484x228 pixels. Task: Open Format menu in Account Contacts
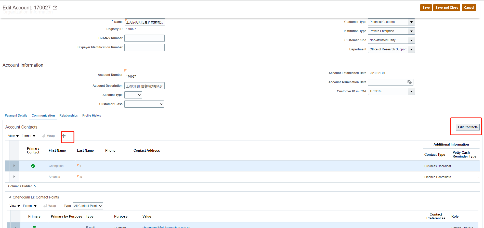click(28, 136)
